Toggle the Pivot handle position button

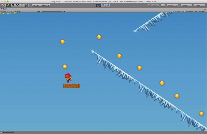coord(36,5)
